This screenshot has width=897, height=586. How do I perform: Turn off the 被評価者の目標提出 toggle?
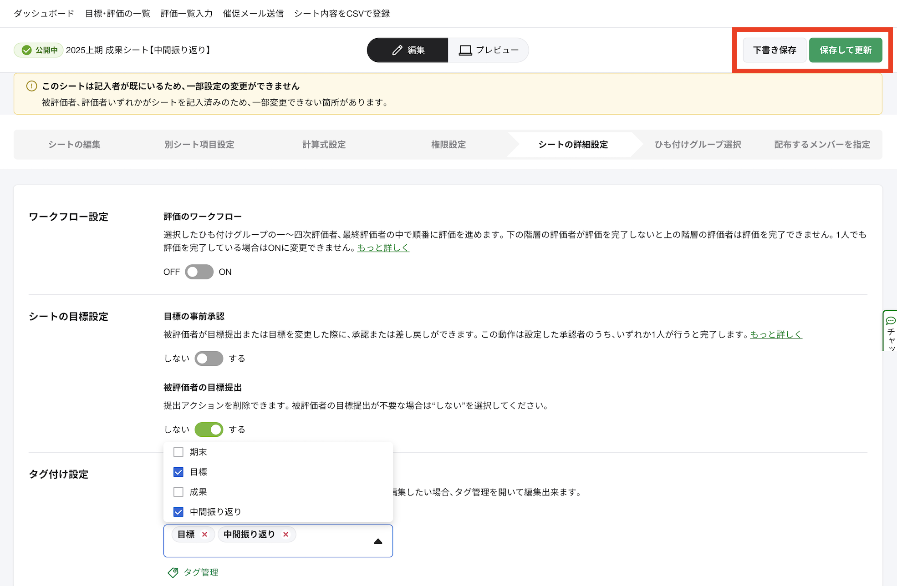[x=209, y=429]
